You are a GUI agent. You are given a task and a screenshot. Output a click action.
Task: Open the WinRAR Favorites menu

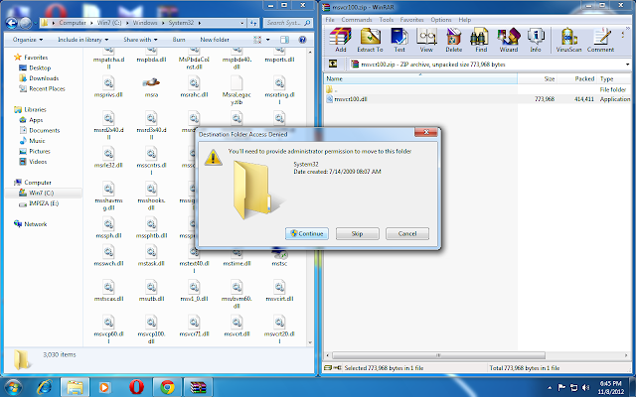point(411,20)
